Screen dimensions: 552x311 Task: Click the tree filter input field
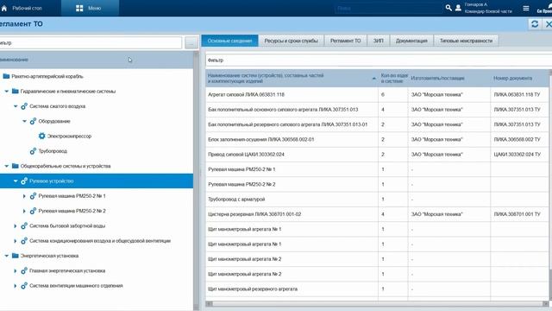tap(90, 42)
